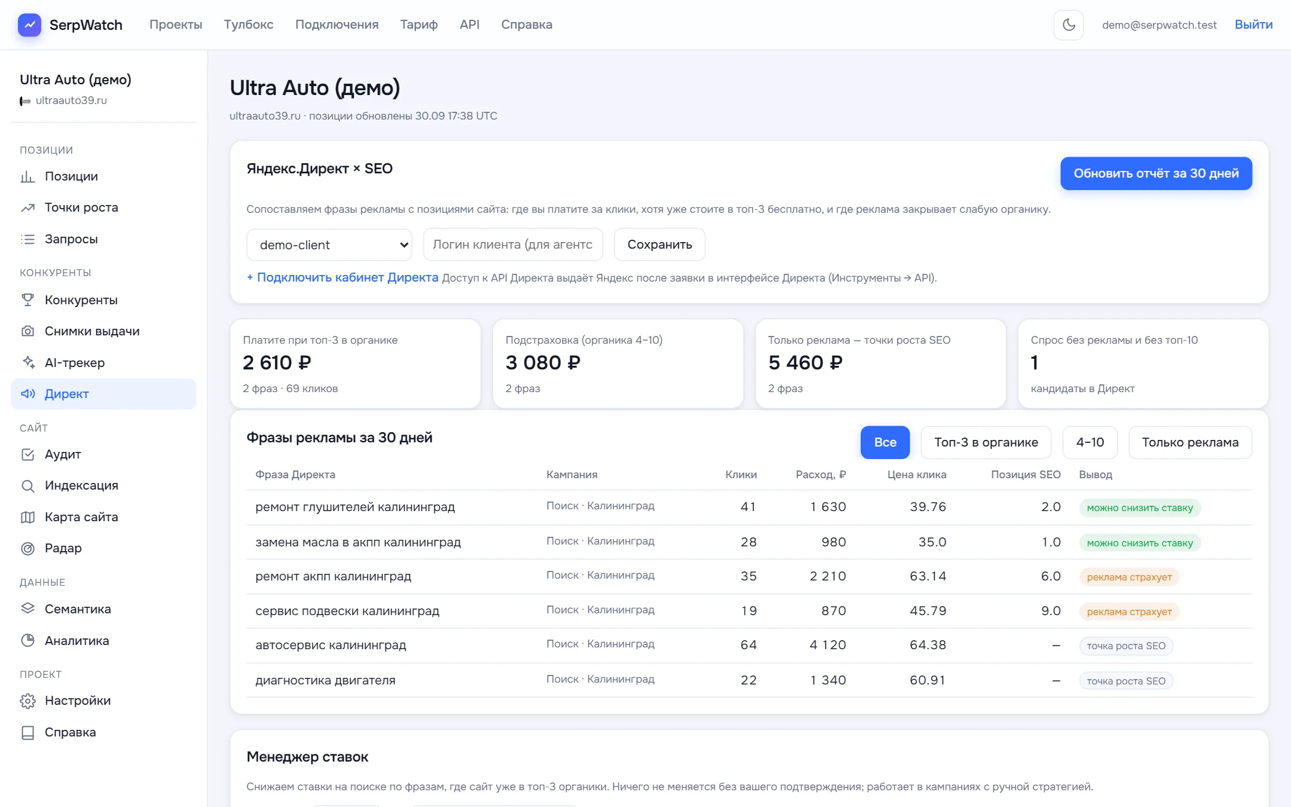Select the 4–10 filter tab

pyautogui.click(x=1090, y=442)
